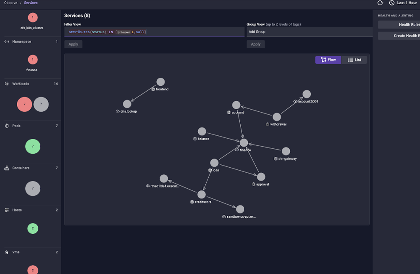Screen dimensions: 420x274
Task: Select the creditscore service node
Action: tap(202, 195)
